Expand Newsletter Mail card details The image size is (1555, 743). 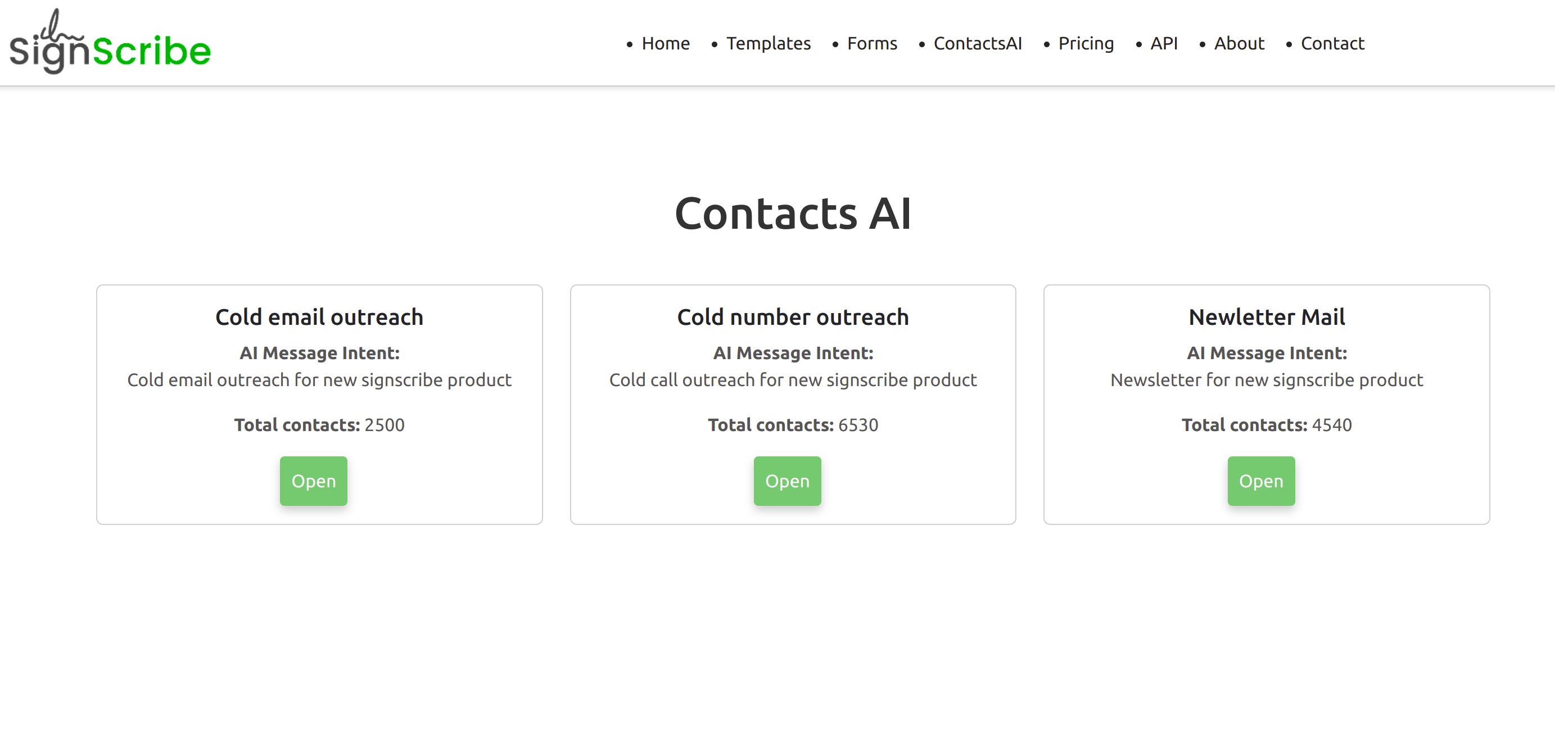point(1259,480)
